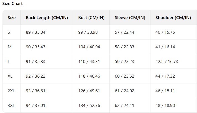Select the 2XL size row label
This screenshot has height=113, width=197.
click(11, 91)
